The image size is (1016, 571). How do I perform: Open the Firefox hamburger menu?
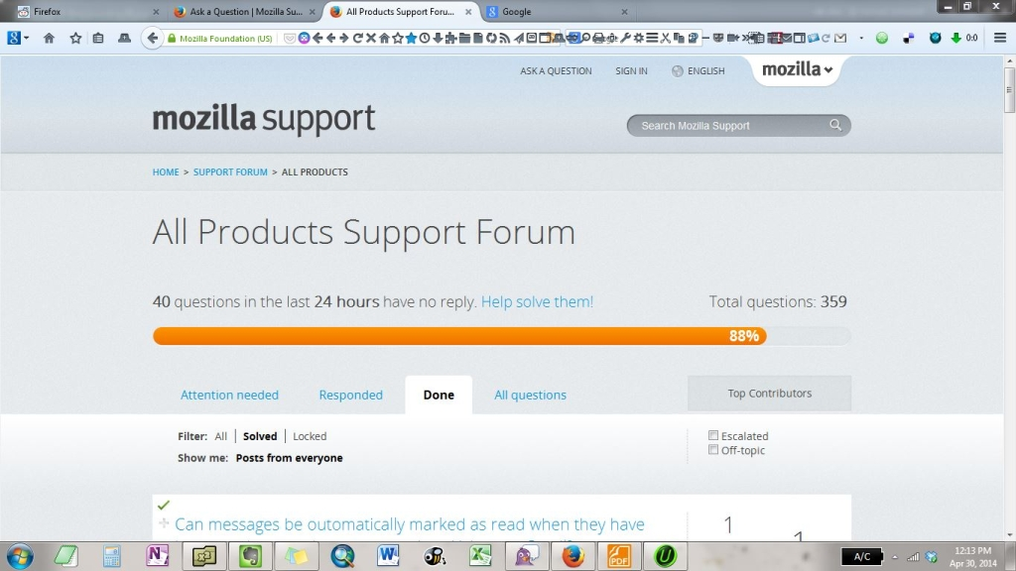coord(1000,39)
